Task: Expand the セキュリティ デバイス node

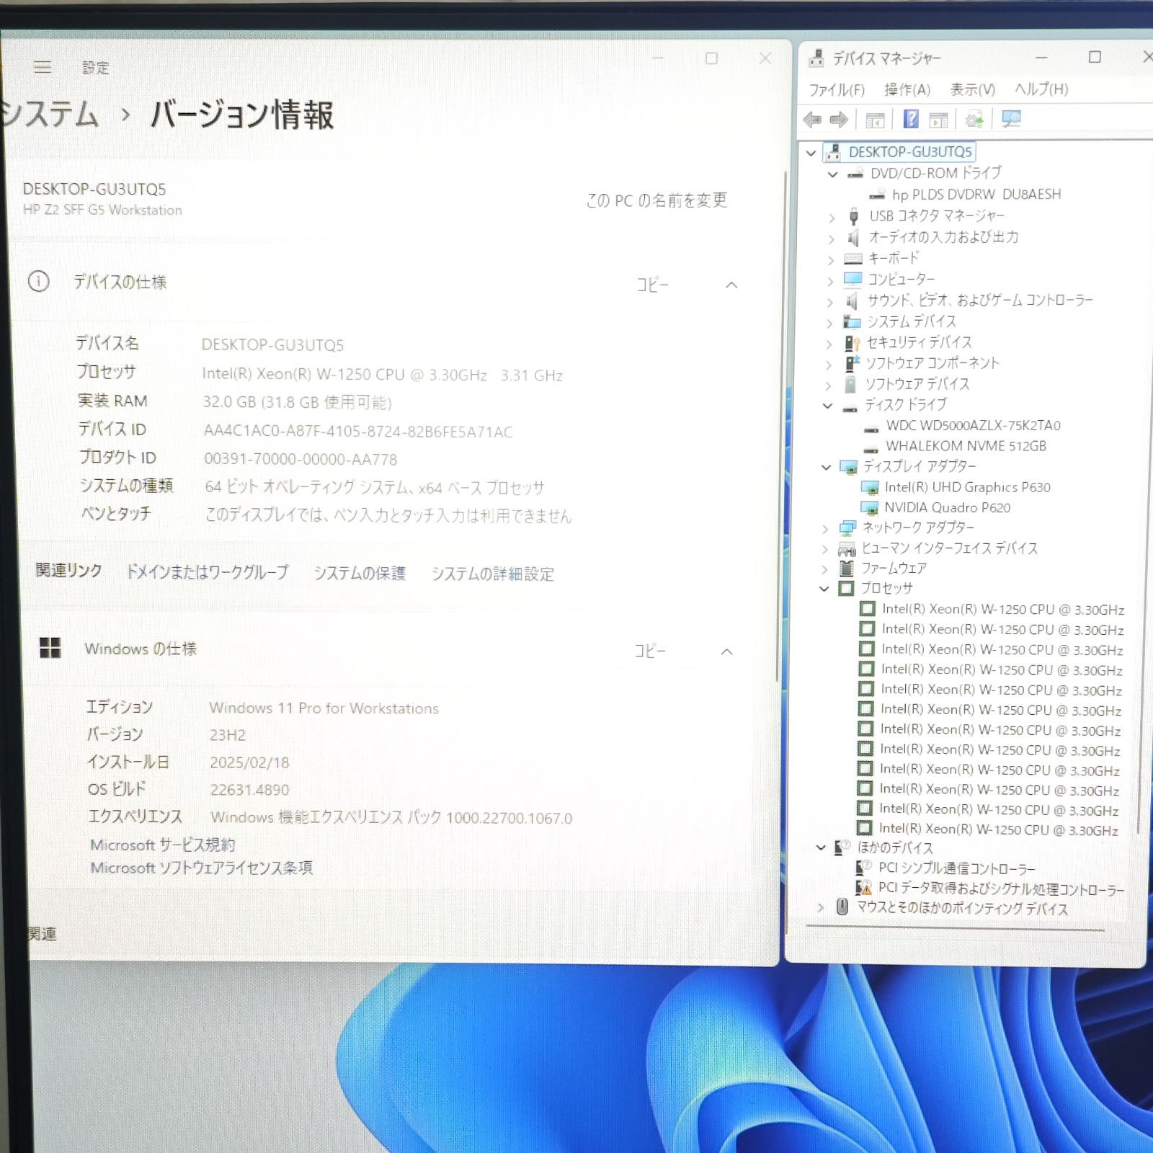Action: 829,344
